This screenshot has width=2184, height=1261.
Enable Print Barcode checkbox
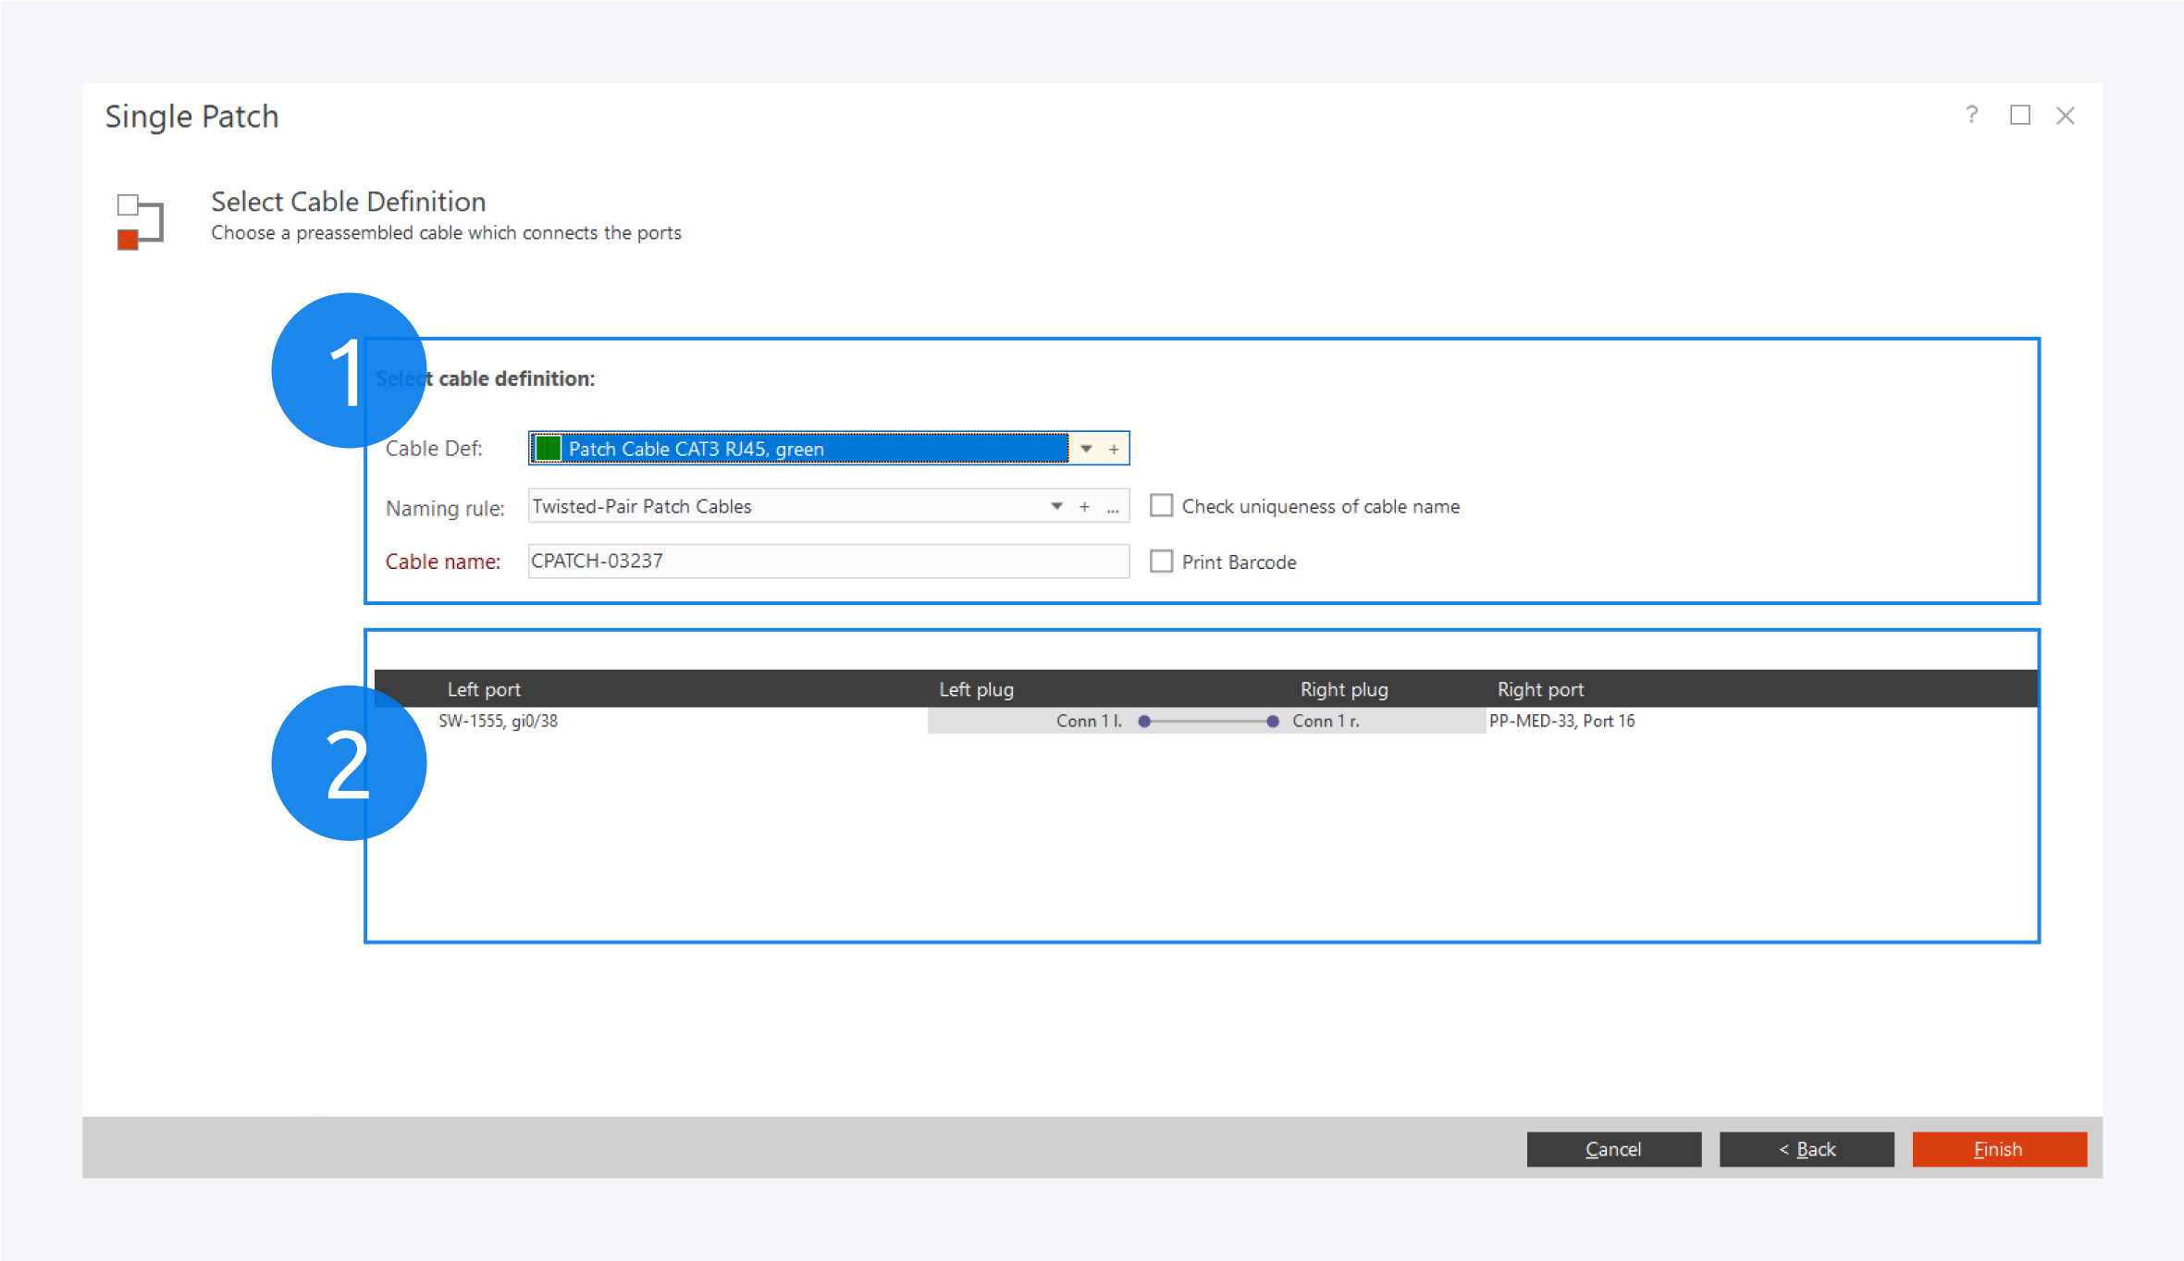(1161, 562)
